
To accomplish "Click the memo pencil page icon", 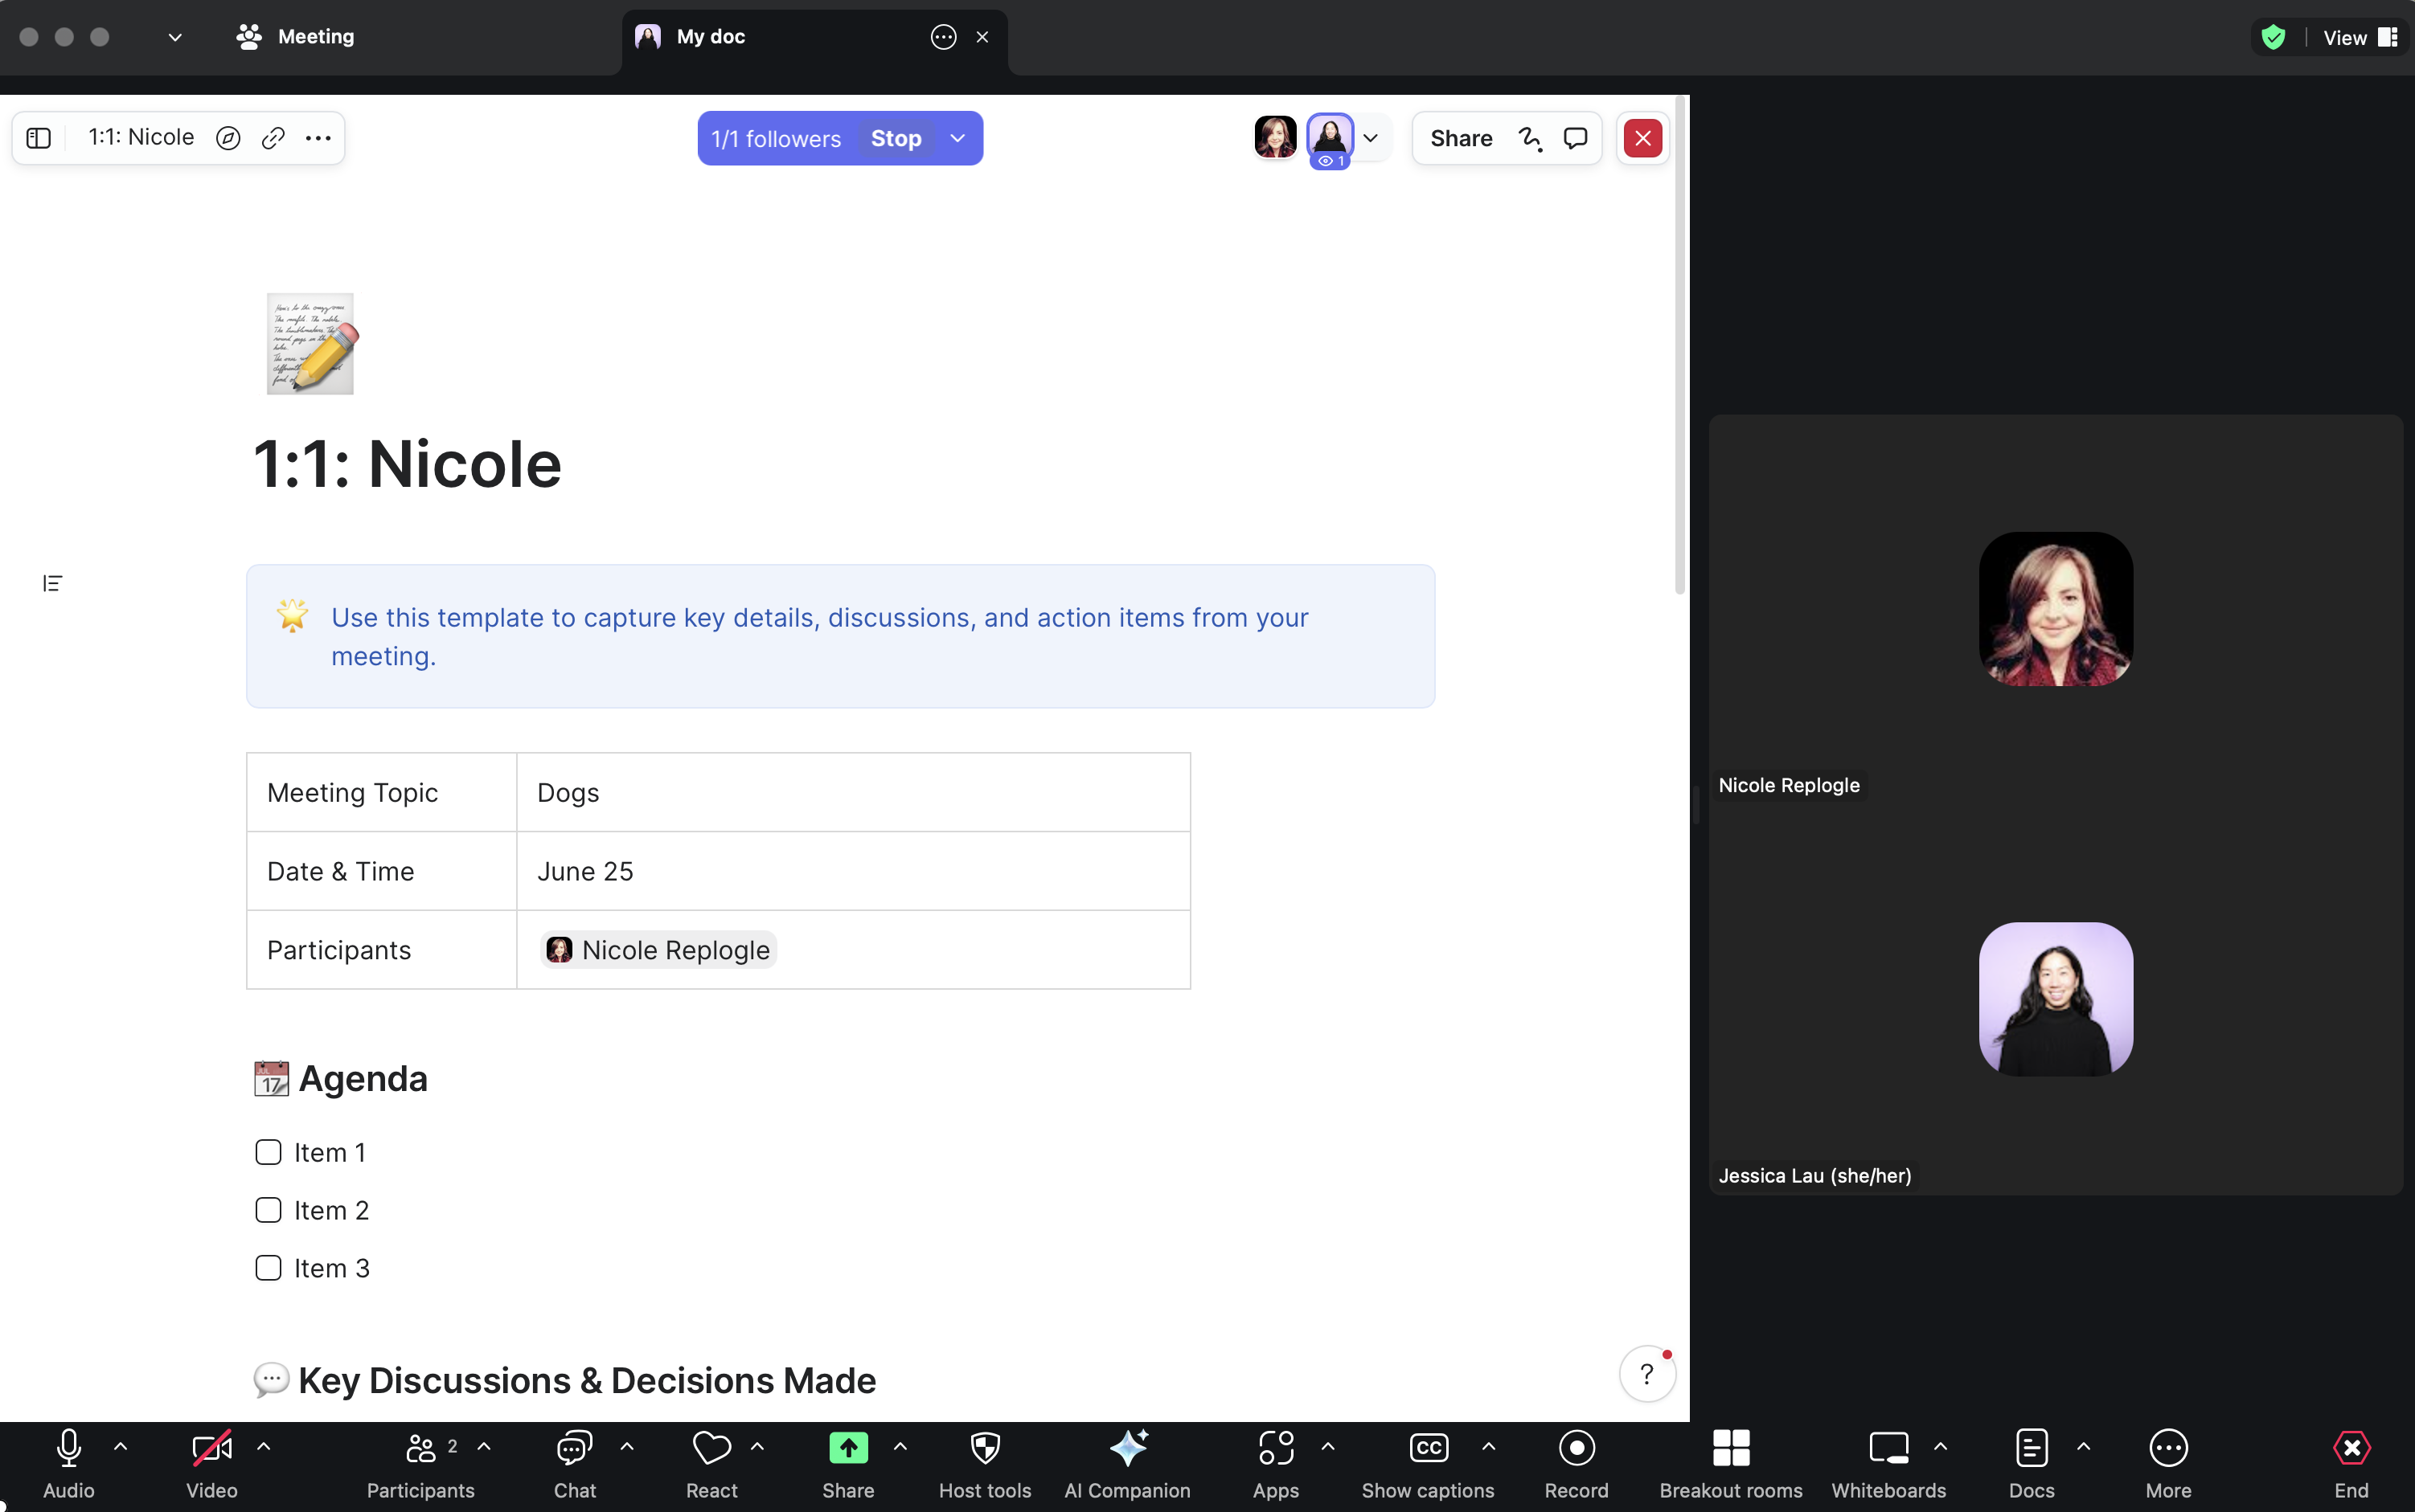I will point(311,343).
